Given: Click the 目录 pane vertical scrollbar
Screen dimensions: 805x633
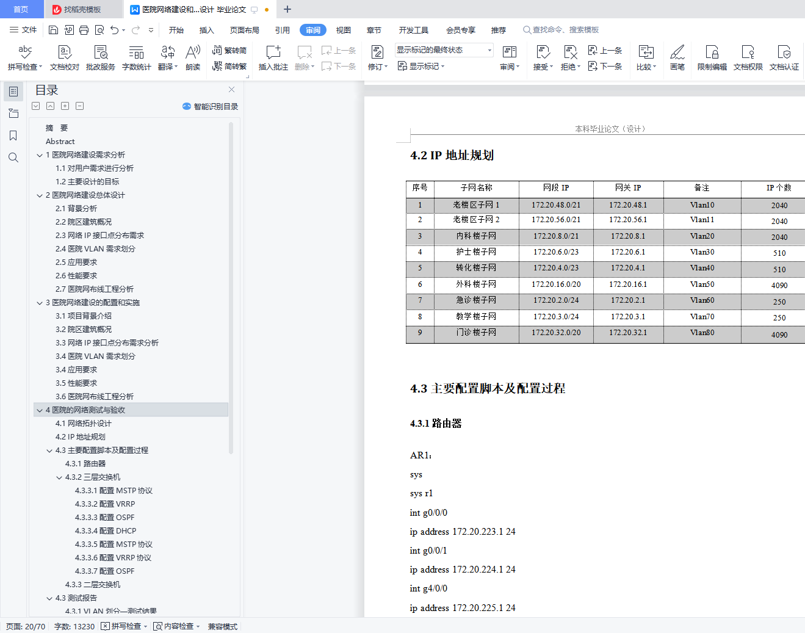Looking at the screenshot, I should click(231, 288).
